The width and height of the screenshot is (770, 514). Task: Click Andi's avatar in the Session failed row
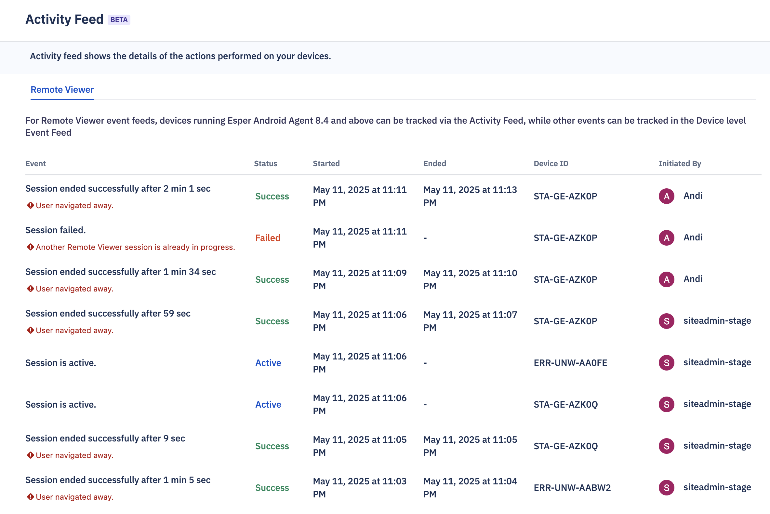pyautogui.click(x=666, y=238)
